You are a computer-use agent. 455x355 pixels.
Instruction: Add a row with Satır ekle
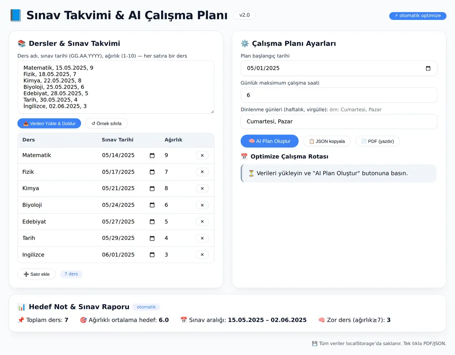click(x=36, y=274)
